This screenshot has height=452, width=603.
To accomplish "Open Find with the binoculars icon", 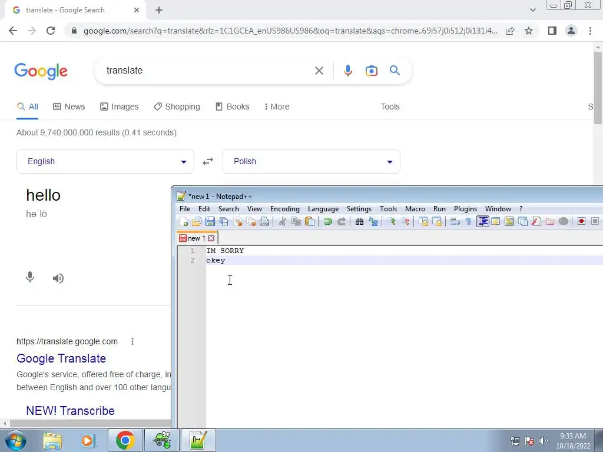I will (x=360, y=221).
